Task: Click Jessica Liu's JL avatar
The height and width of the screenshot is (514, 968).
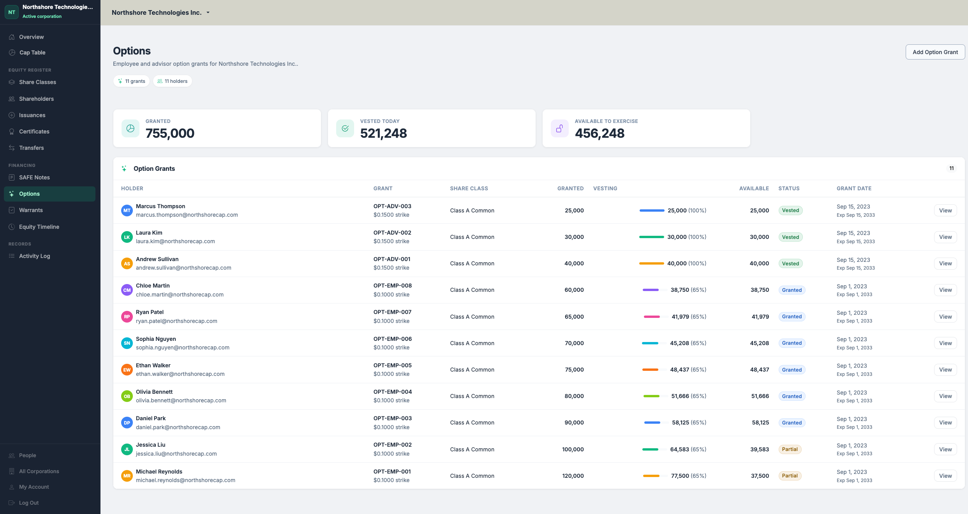Action: click(127, 449)
